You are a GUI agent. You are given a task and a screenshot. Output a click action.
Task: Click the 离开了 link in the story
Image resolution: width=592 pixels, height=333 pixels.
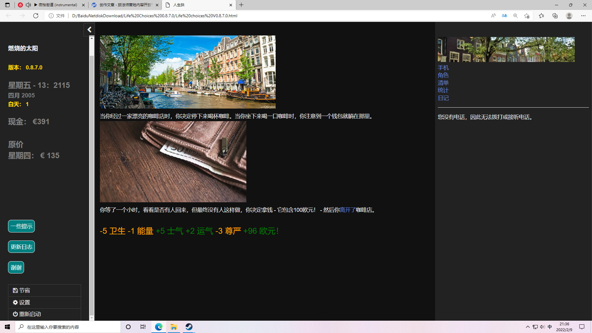347,210
